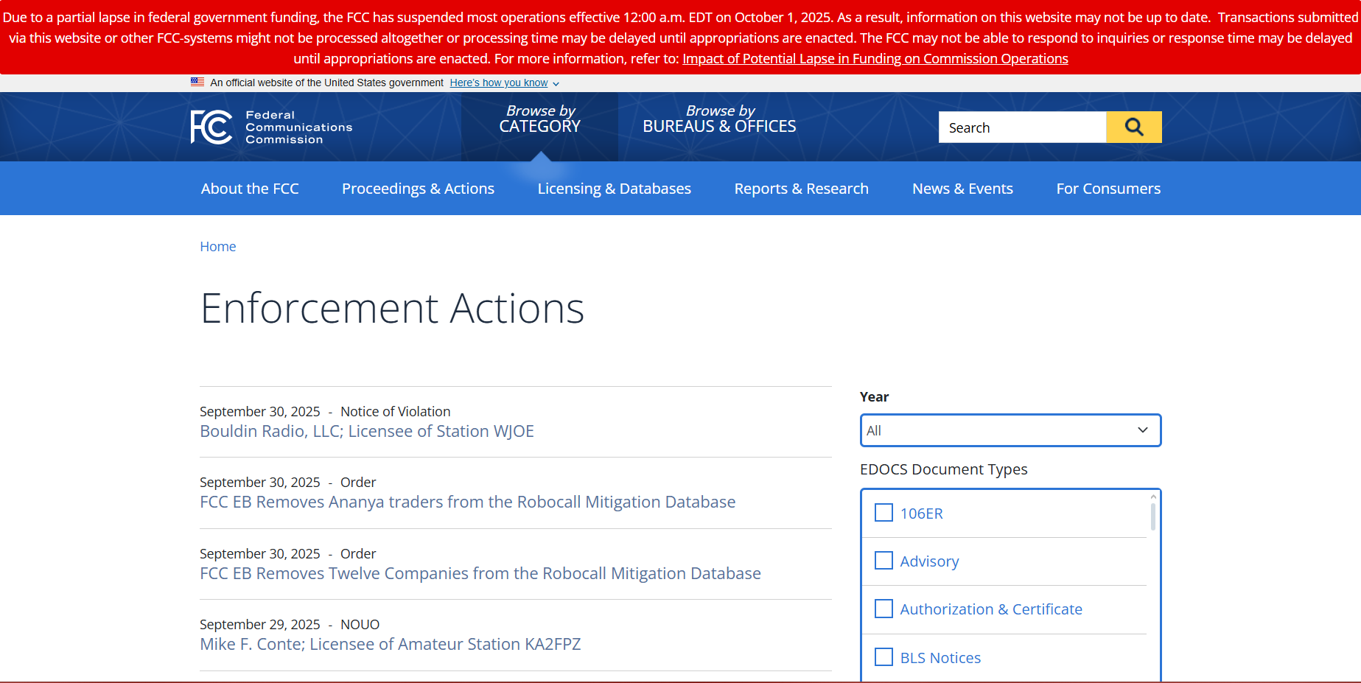Click the Enforcement Actions heading

[392, 308]
